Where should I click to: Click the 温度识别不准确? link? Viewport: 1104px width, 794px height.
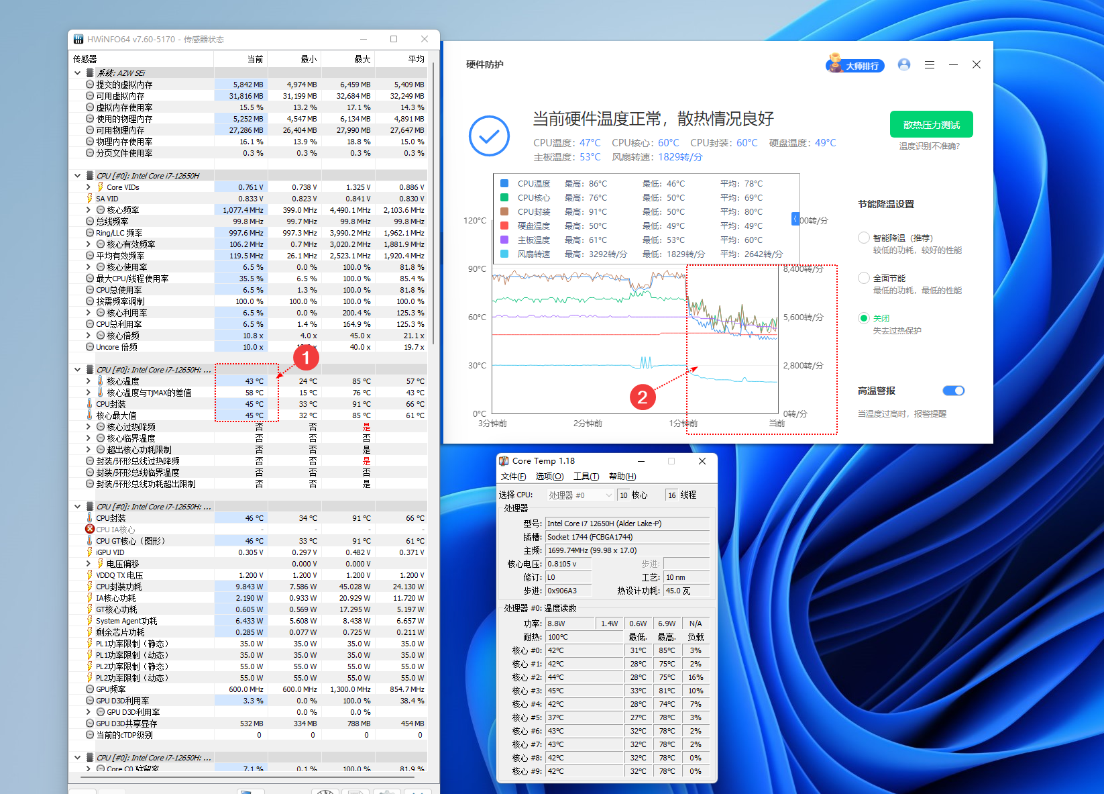tap(929, 146)
